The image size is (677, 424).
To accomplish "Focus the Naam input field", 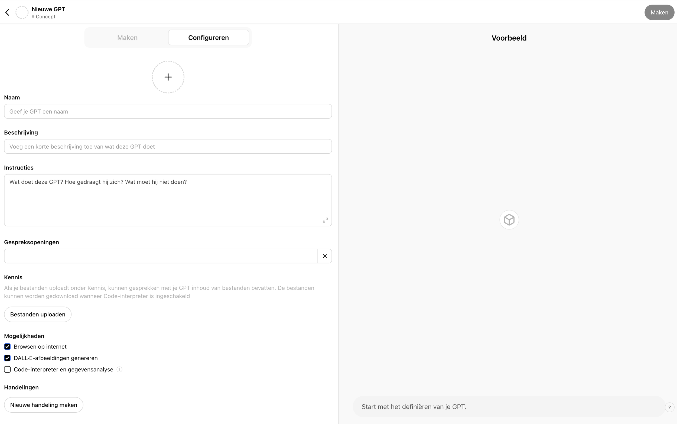I will tap(168, 111).
